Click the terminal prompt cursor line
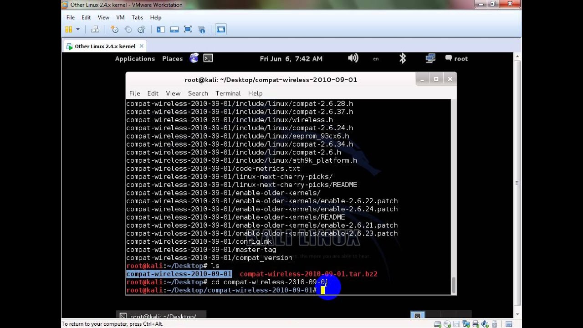The height and width of the screenshot is (328, 583). click(225, 290)
